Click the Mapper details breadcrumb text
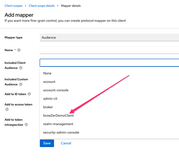This screenshot has width=179, height=161. point(71,6)
